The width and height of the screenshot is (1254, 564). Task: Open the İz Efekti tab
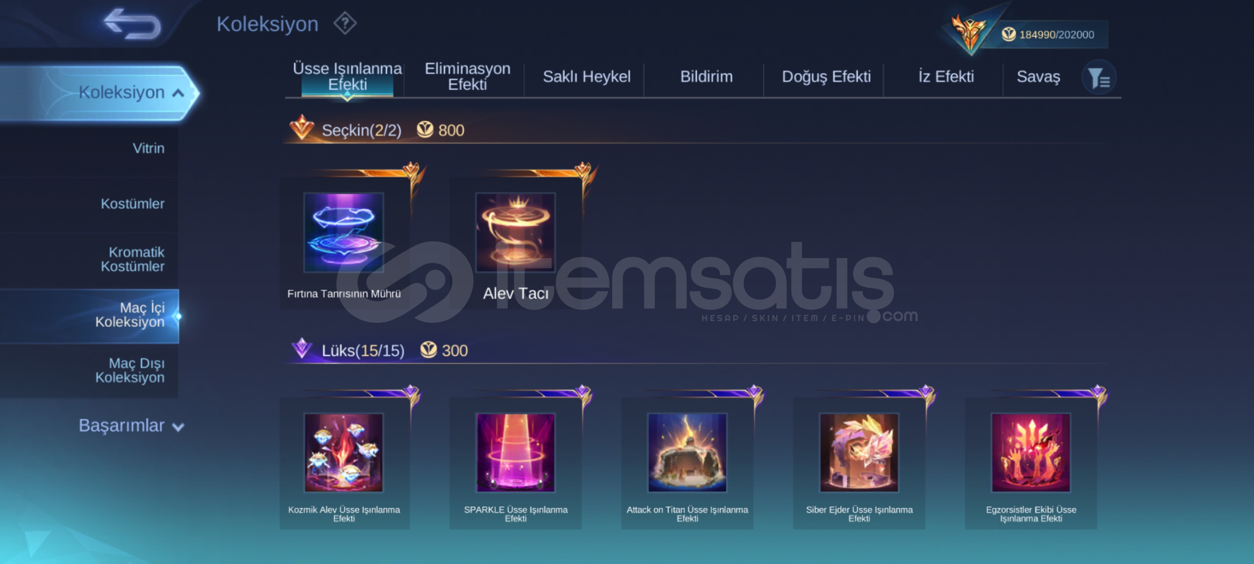point(946,76)
